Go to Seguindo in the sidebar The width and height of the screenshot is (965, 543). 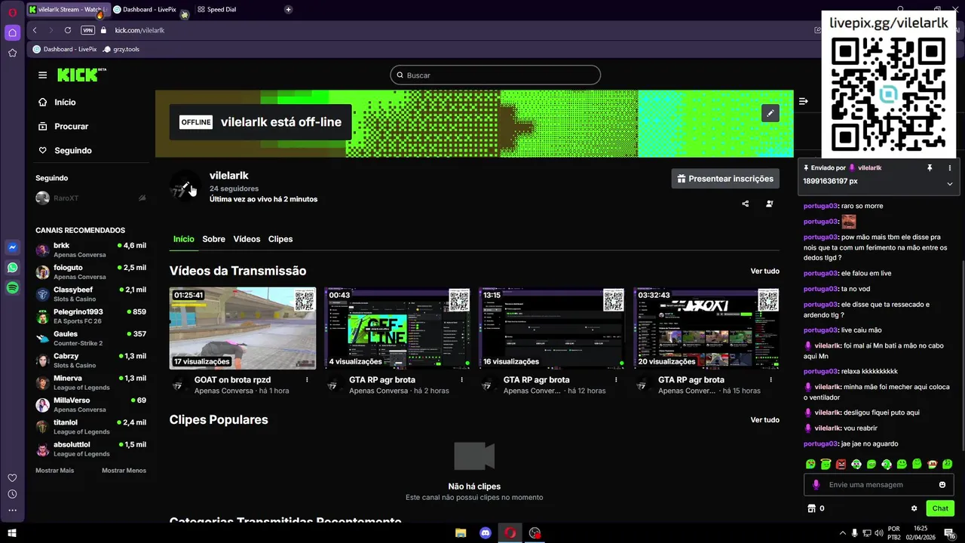65,151
